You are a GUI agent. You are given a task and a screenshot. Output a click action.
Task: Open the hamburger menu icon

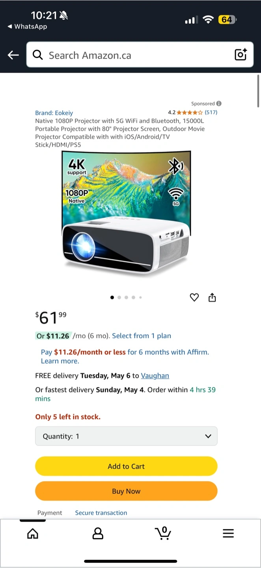click(228, 534)
